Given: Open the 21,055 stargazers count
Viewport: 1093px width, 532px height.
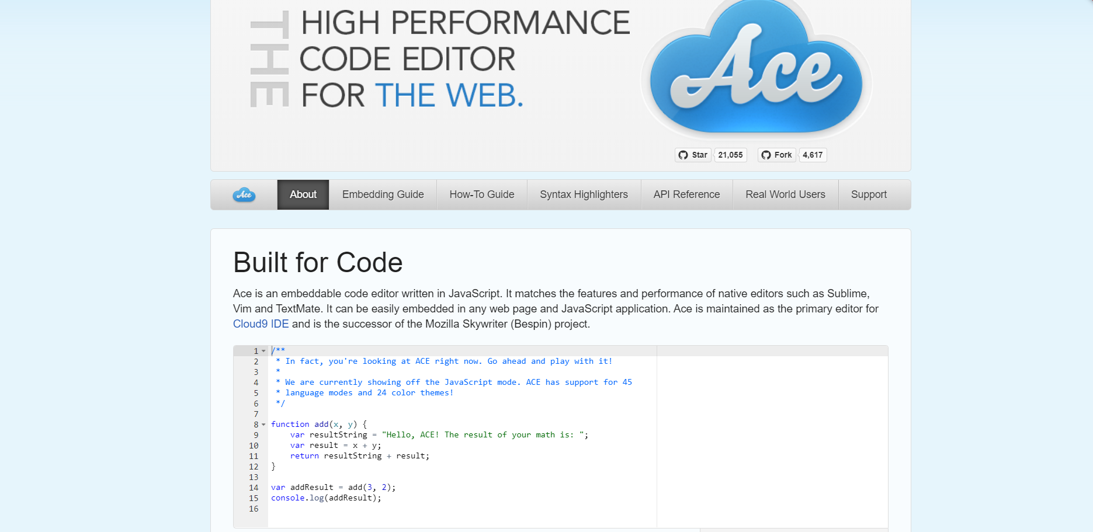Looking at the screenshot, I should coord(730,155).
